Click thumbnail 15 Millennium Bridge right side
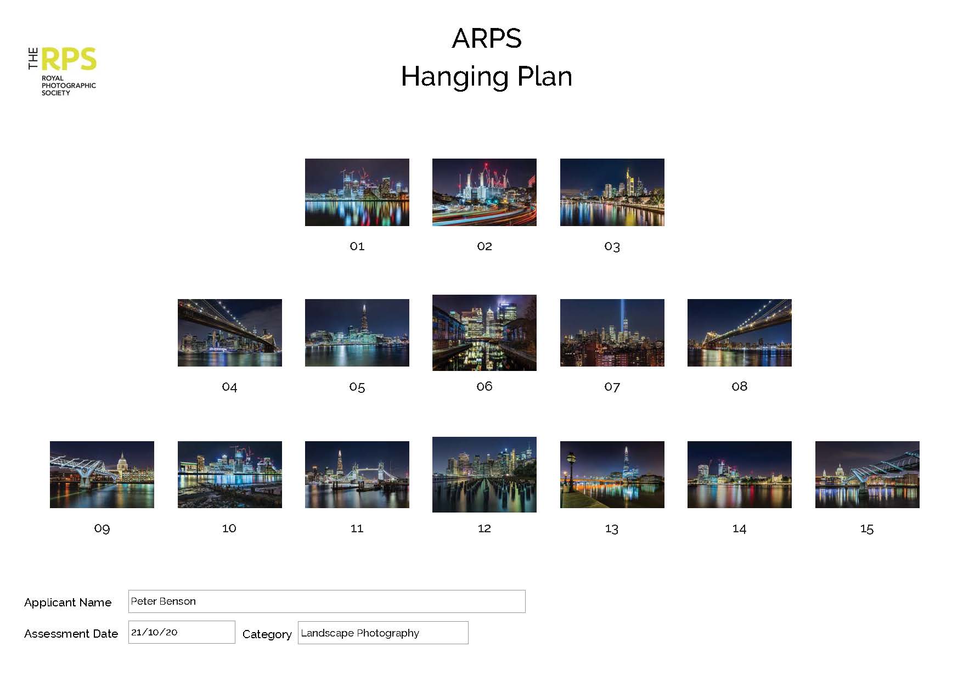 867,474
